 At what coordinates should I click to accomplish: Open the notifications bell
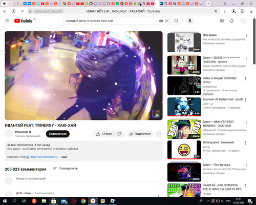(x=232, y=21)
